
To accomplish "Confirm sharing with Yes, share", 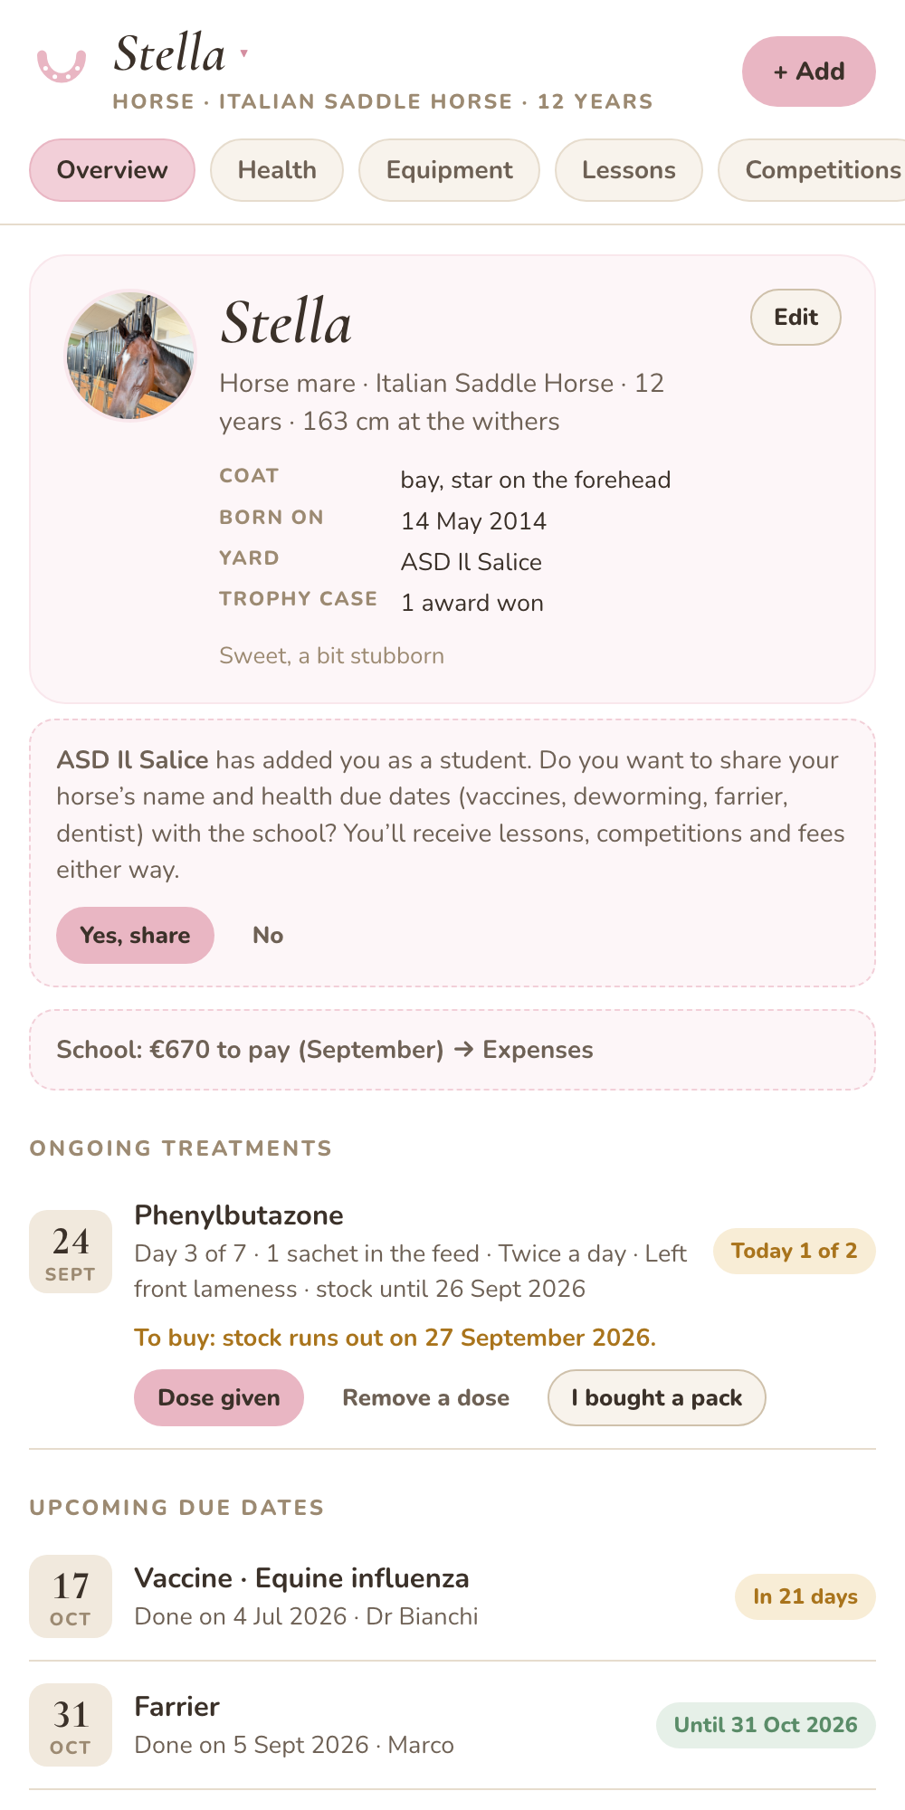I will point(135,935).
